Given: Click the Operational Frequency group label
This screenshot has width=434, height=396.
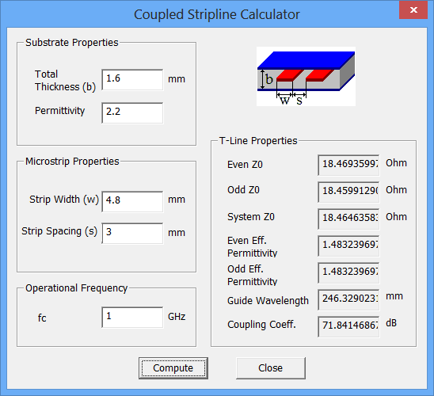Looking at the screenshot, I should 76,288.
